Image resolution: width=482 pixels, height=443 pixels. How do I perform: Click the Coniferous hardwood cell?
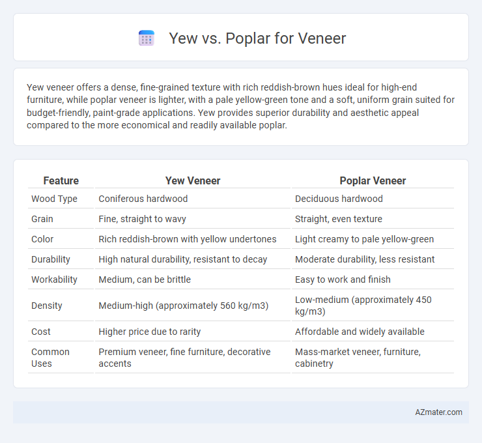pyautogui.click(x=193, y=199)
